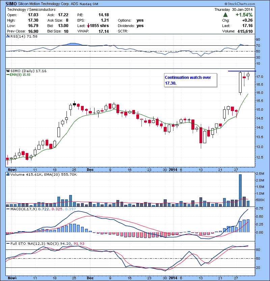This screenshot has height=281, width=270.
Task: Select the Low value 16.79
Action: 33,26
